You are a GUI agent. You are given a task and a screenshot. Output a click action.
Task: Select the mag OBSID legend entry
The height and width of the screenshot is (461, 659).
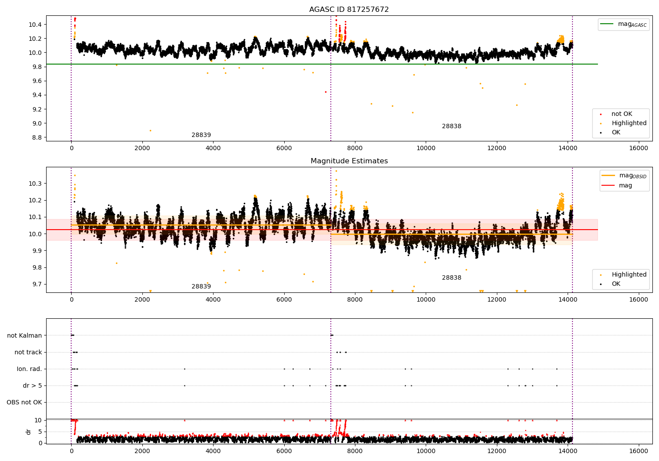[x=633, y=176]
